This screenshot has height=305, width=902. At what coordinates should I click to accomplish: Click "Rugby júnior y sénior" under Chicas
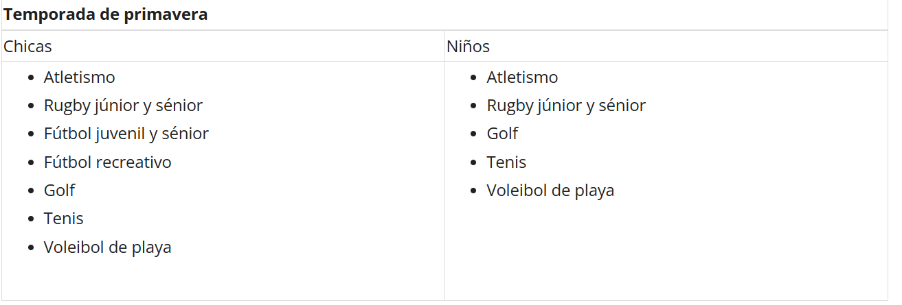coord(123,106)
